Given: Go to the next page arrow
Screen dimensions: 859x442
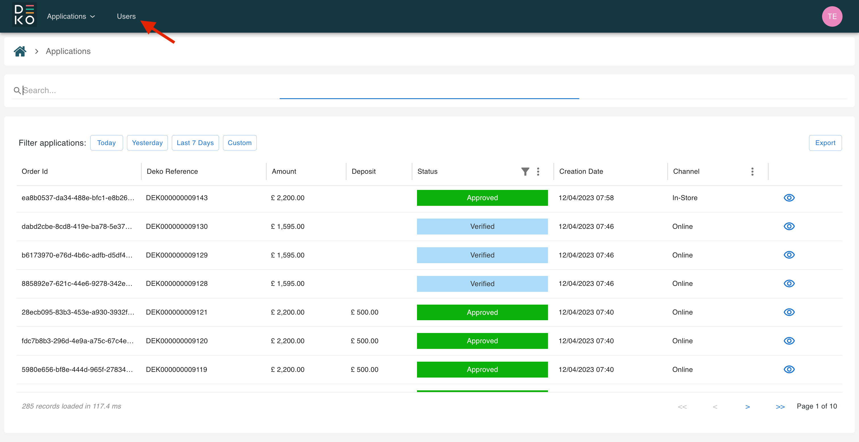Looking at the screenshot, I should [x=747, y=406].
